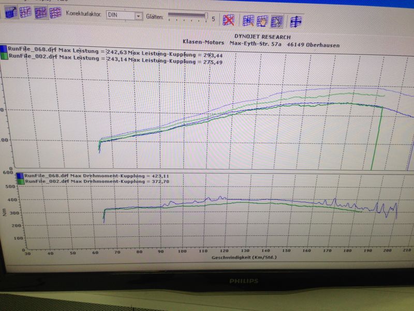Click the Glätten value 5
414x311 pixels.
[x=213, y=19]
